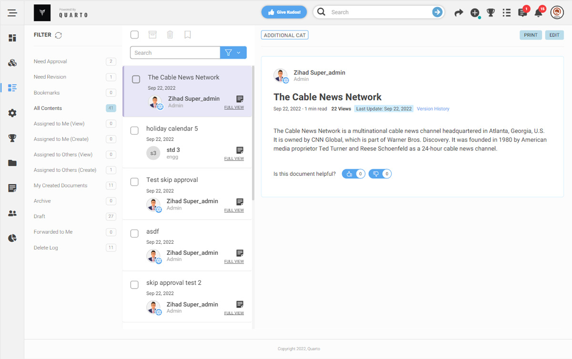Screen dimensions: 572x359
Task: Check the asdf item
Action: pos(134,233)
